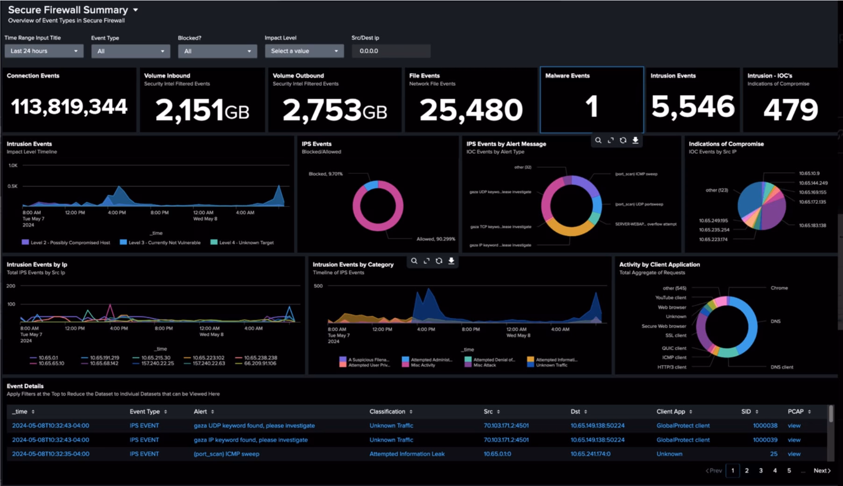Refresh the Intrusion Events by Category chart

coord(439,261)
